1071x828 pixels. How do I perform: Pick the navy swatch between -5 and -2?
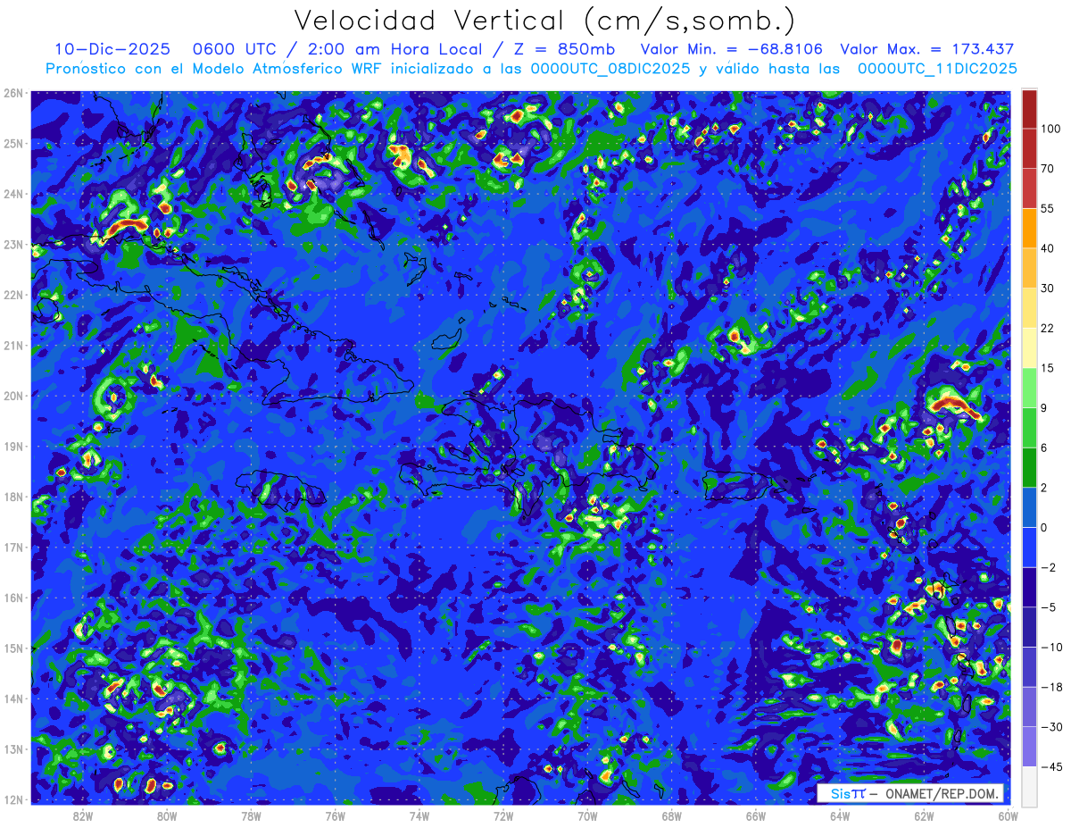[x=1030, y=587]
